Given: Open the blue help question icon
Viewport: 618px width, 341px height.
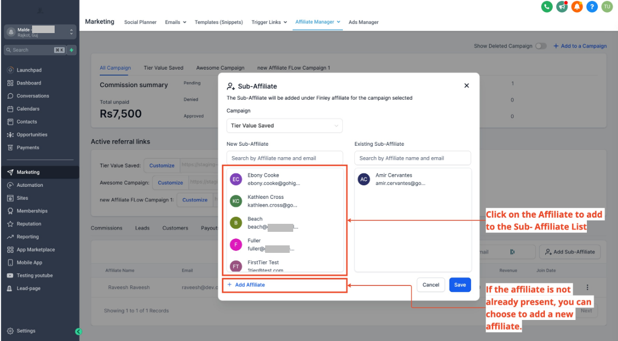Looking at the screenshot, I should 592,7.
